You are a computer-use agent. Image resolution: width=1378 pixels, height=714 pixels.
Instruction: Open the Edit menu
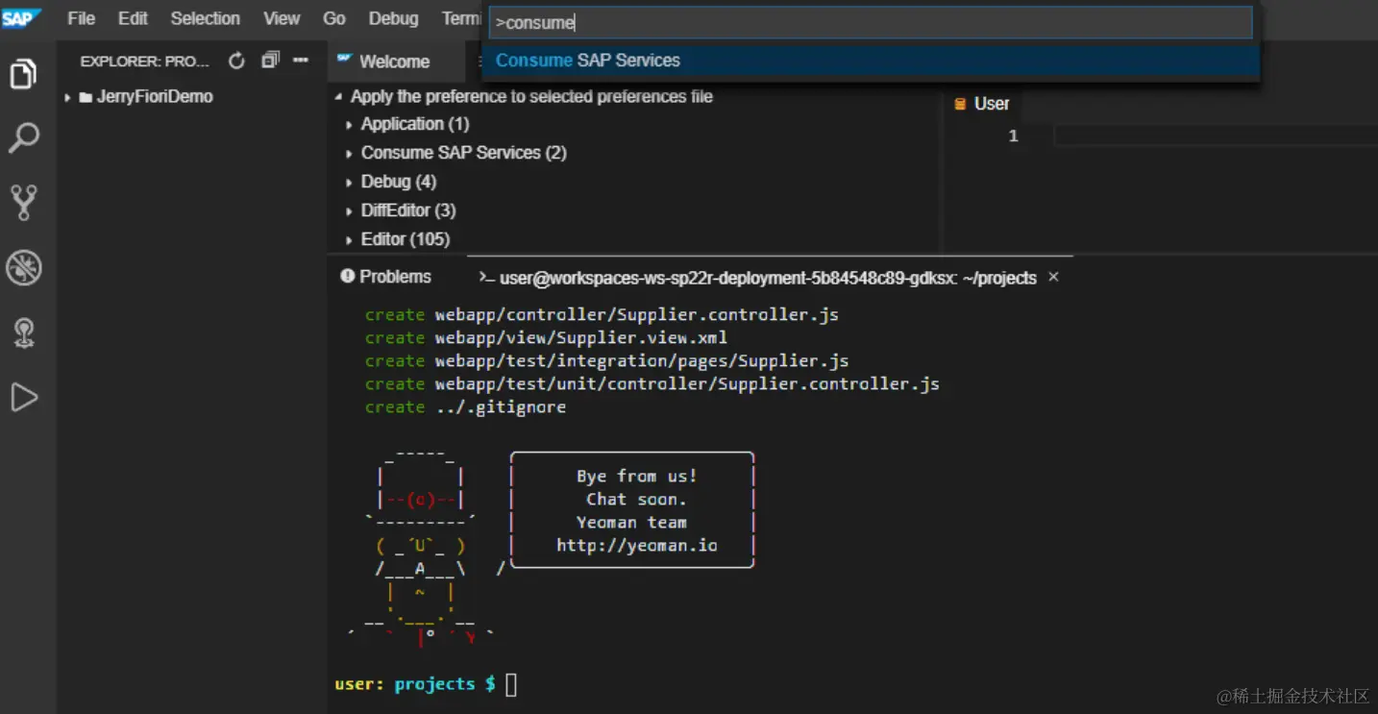[133, 18]
